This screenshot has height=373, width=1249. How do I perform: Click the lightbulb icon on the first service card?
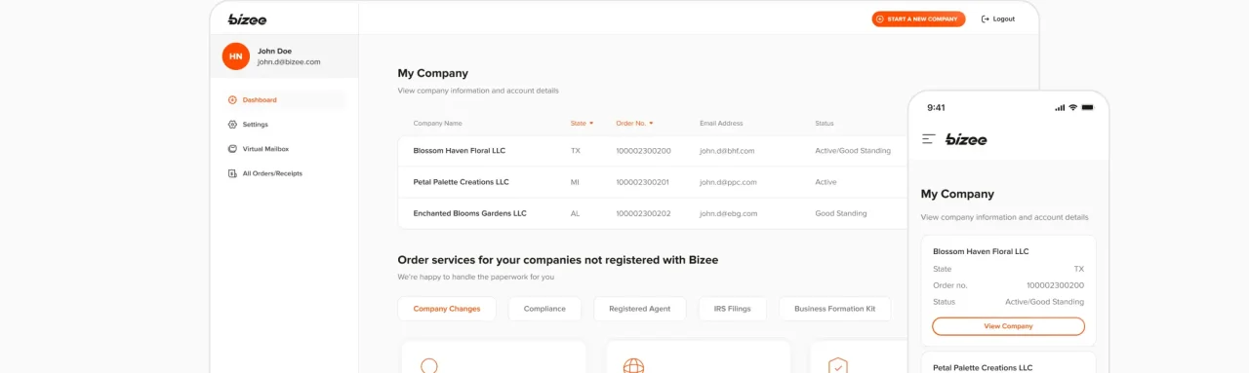point(429,366)
